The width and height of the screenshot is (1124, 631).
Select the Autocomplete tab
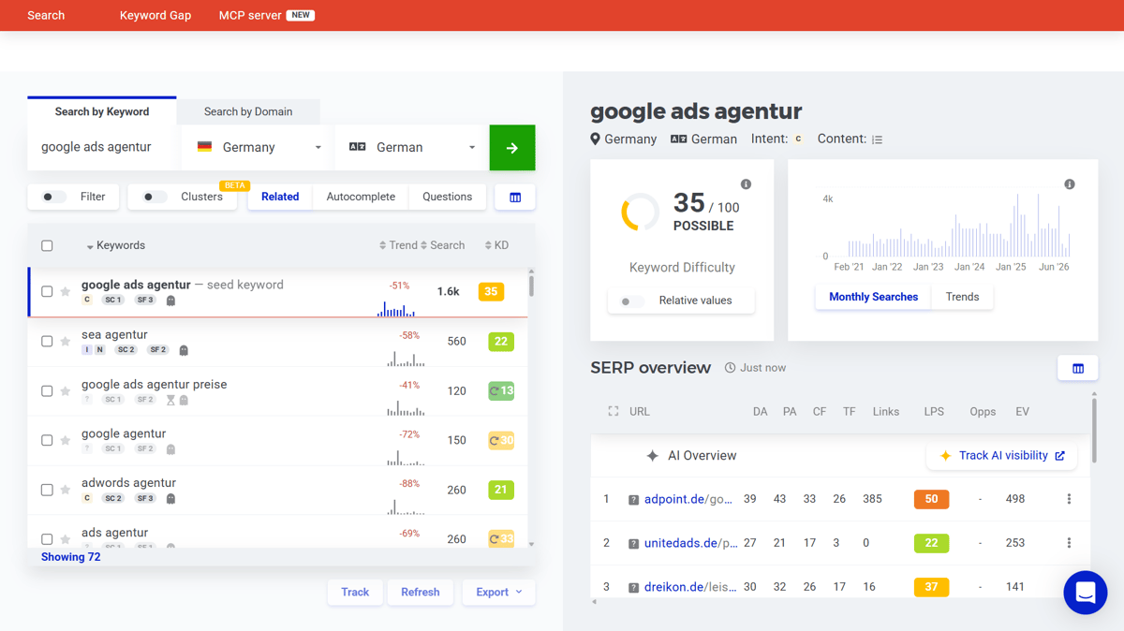click(x=361, y=198)
